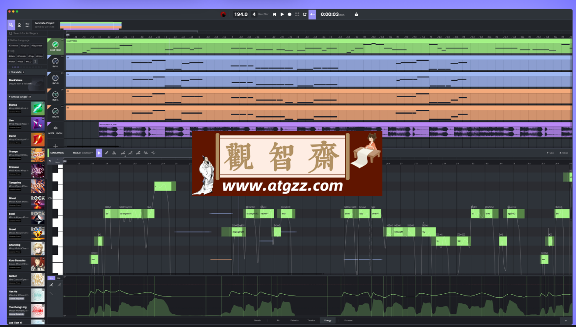The image size is (576, 327).
Task: Toggle the #Rock tag filter
Action: click(x=11, y=62)
